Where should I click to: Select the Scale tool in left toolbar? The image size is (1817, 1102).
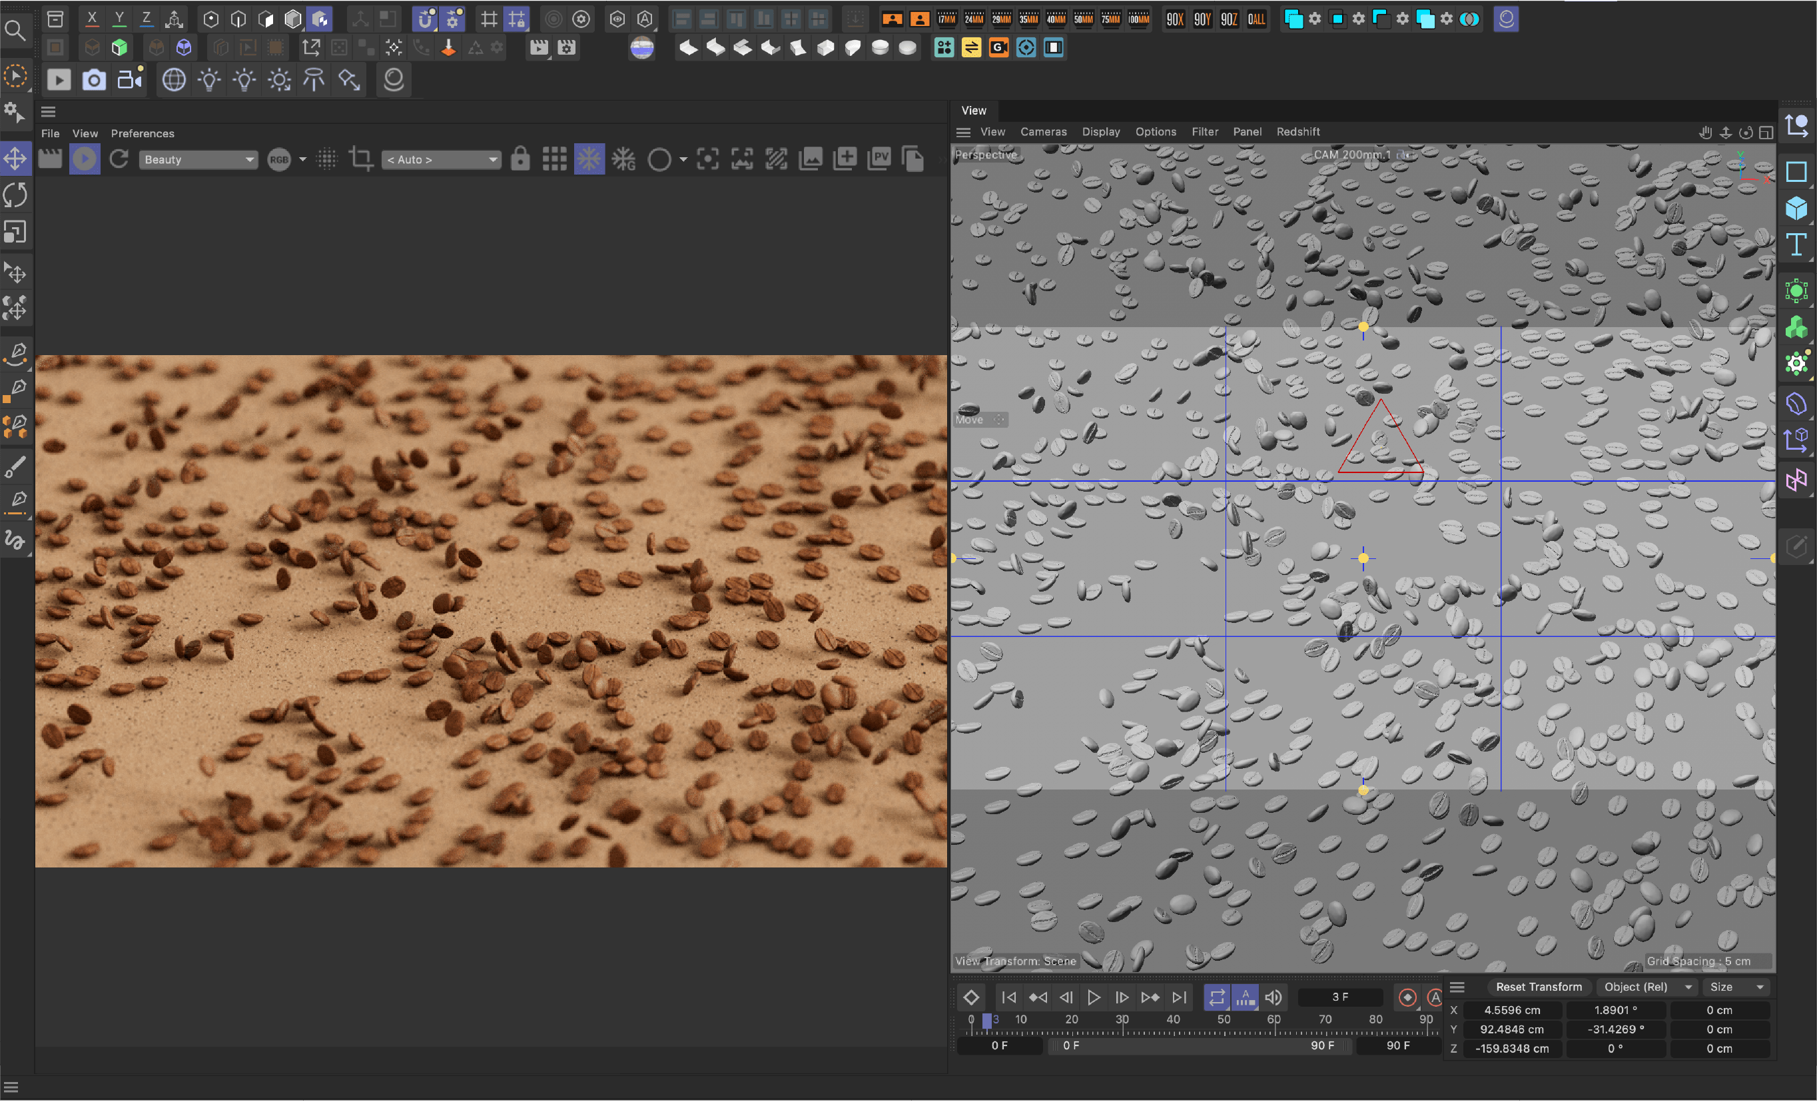[15, 233]
